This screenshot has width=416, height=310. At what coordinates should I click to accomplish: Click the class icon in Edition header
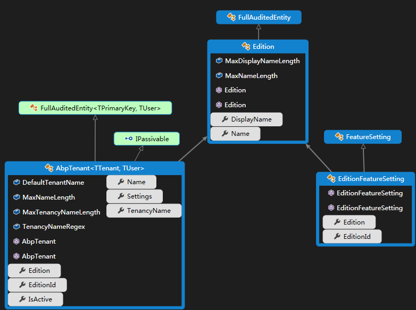click(x=246, y=46)
